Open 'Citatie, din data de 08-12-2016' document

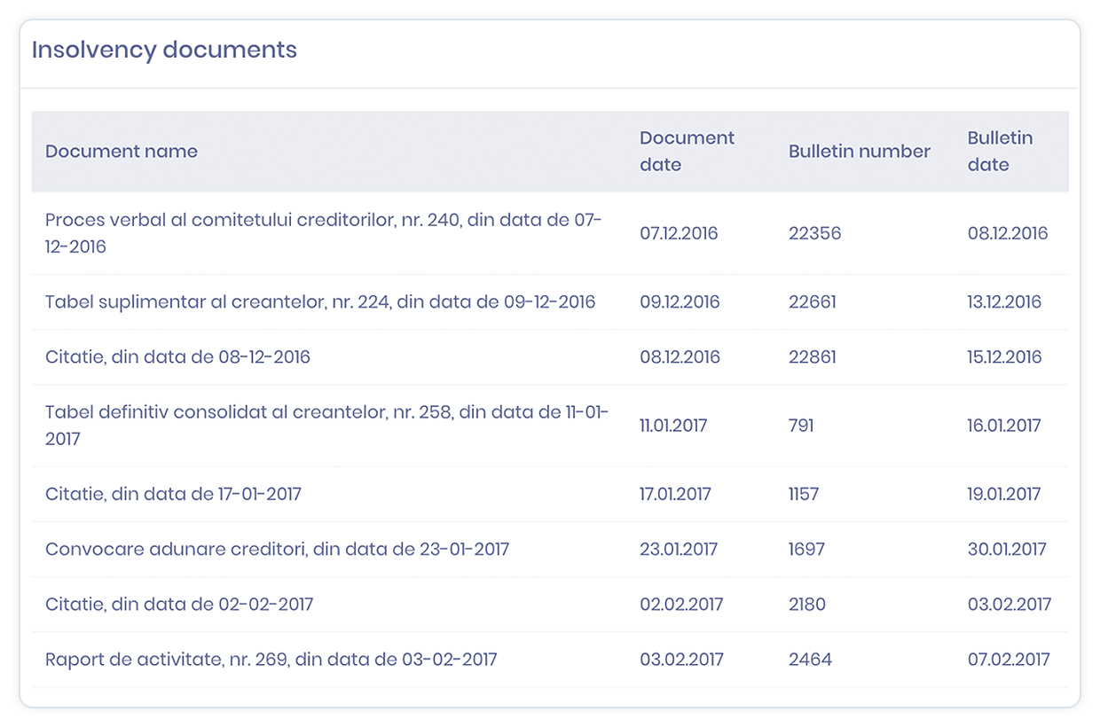[177, 357]
